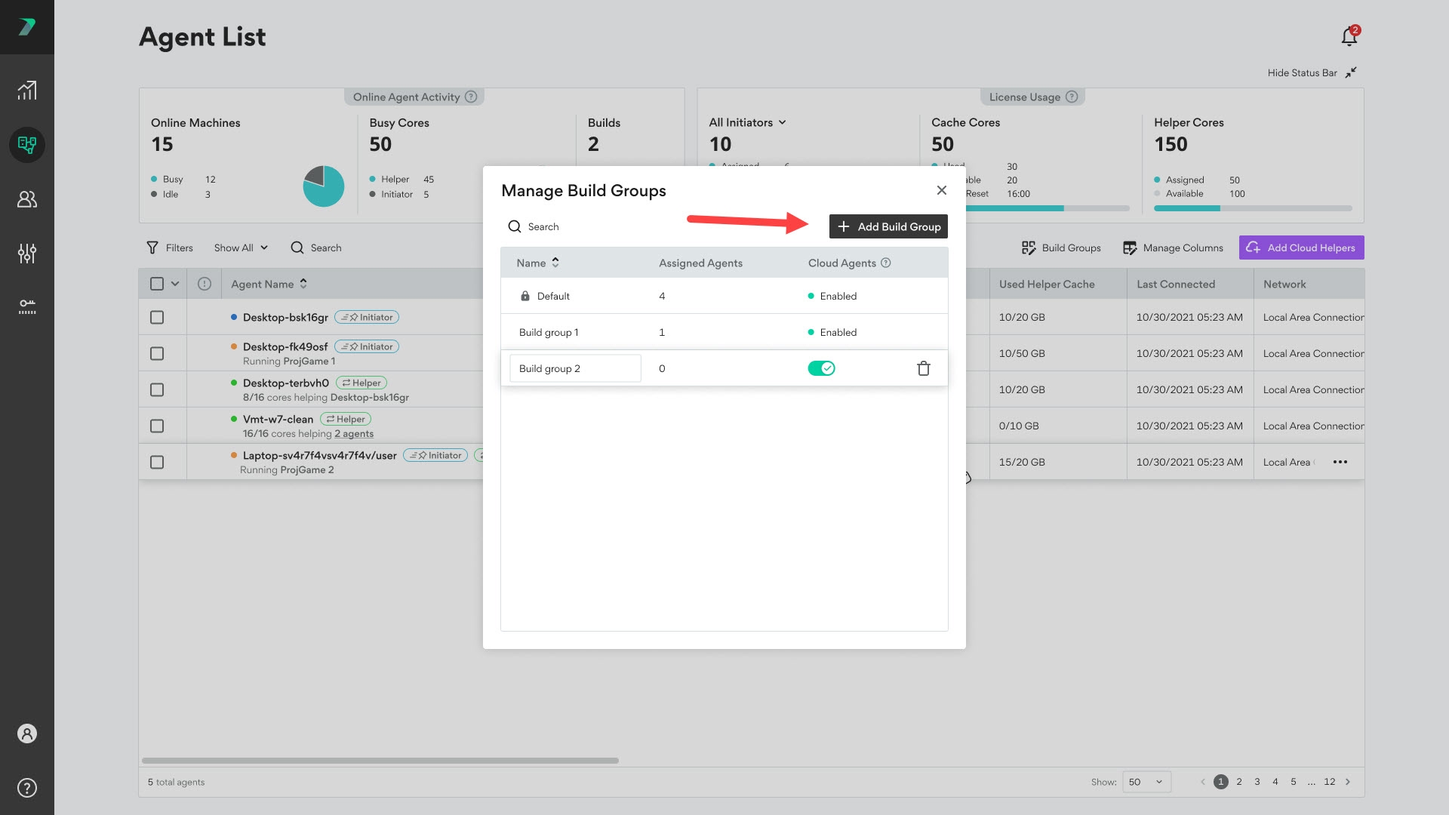Click the Build group 2 name field
Image resolution: width=1449 pixels, height=815 pixels.
575,368
